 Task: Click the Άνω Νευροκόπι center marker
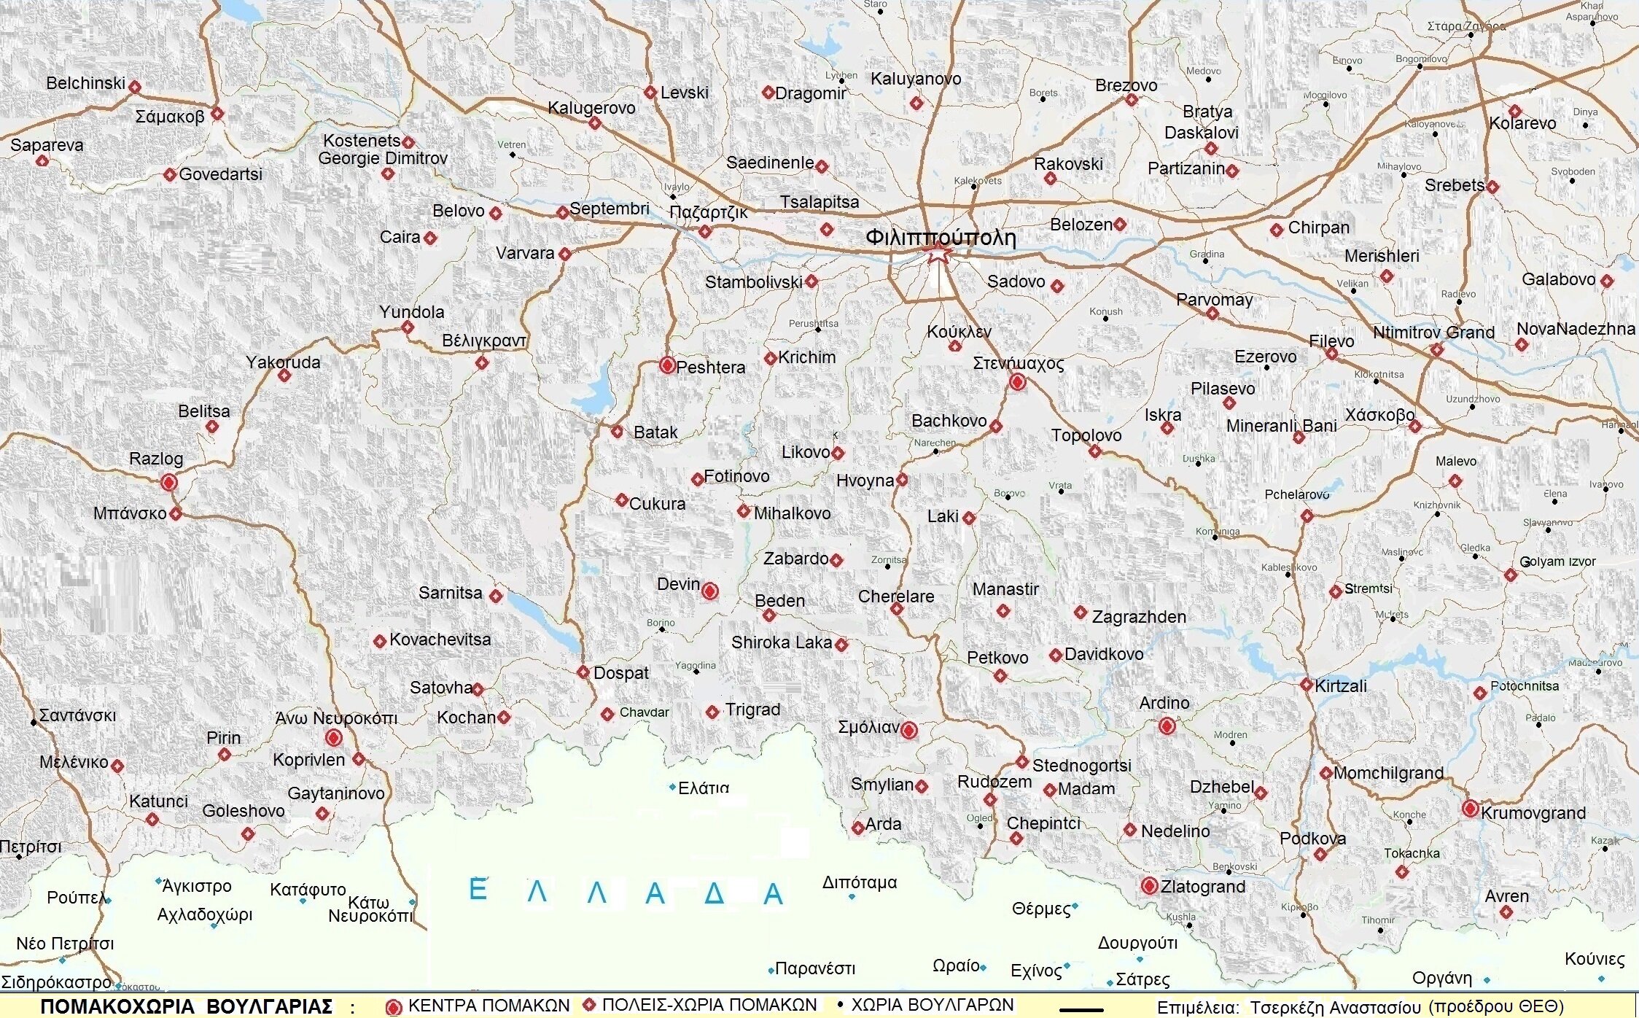[x=333, y=738]
